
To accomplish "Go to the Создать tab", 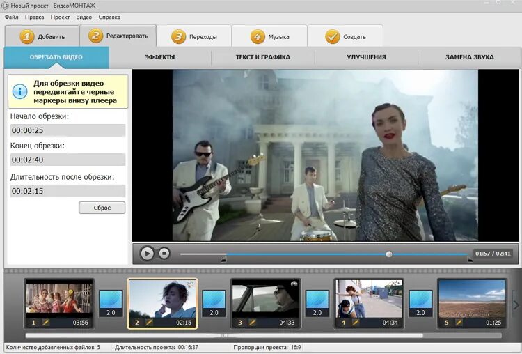I will tap(345, 36).
